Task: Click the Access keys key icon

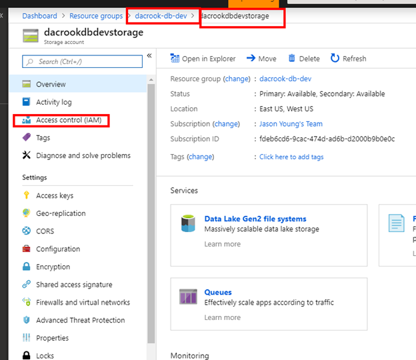Action: (26, 195)
